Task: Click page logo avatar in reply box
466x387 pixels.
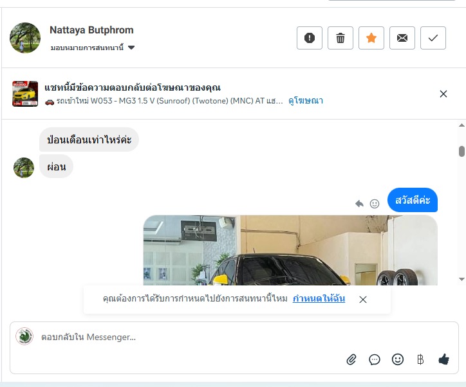Action: click(24, 336)
